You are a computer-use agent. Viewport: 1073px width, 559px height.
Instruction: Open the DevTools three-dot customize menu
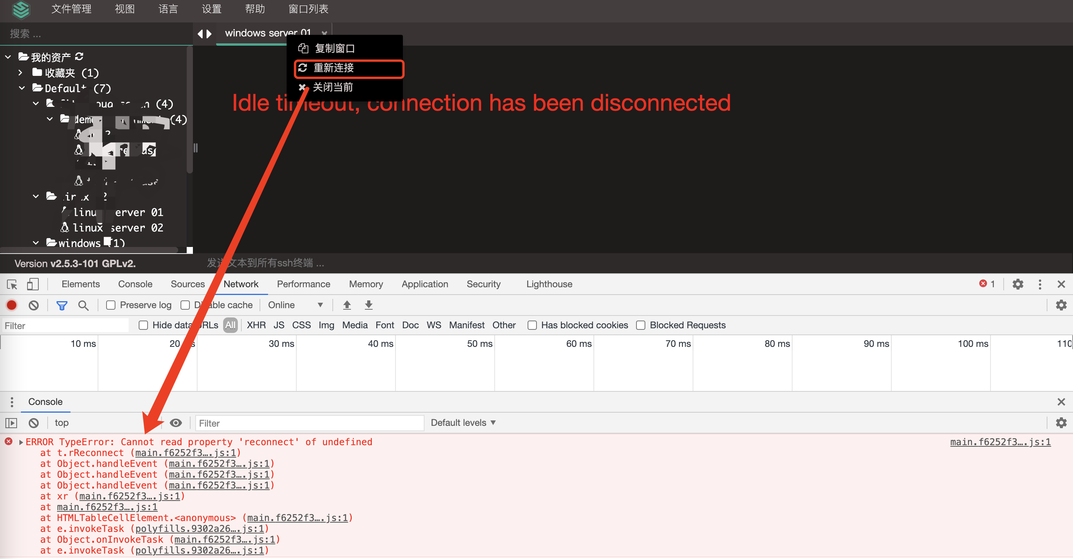click(x=1040, y=284)
